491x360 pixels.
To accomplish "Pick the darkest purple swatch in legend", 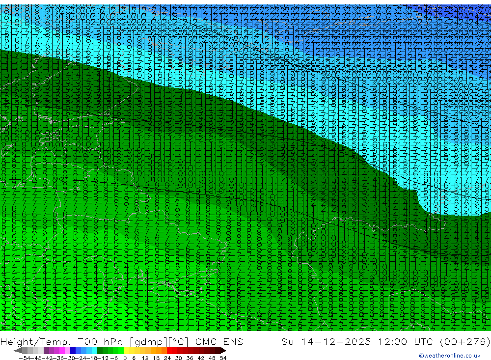I will 46,350.
